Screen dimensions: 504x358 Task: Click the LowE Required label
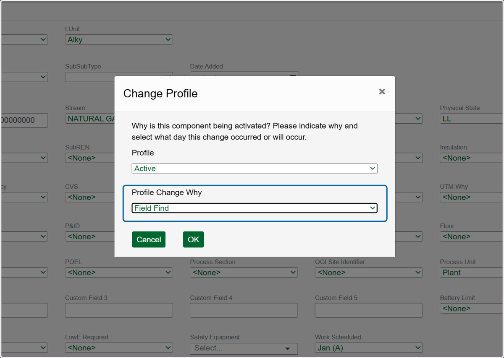87,337
